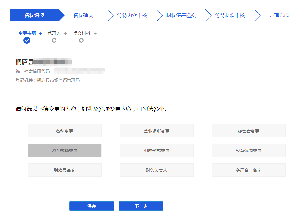This screenshot has height=222, width=303.
Task: Select the 组成形式变更 change option
Action: click(157, 150)
